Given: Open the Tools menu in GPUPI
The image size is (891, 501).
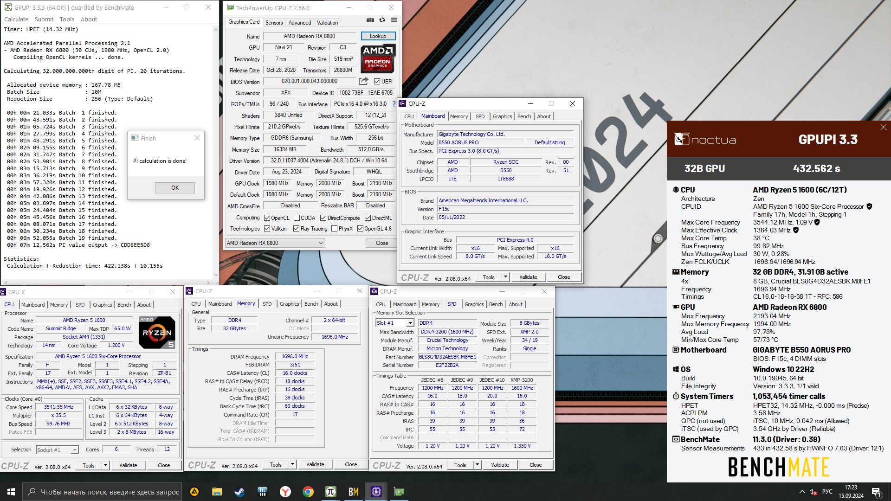Looking at the screenshot, I should pos(67,19).
